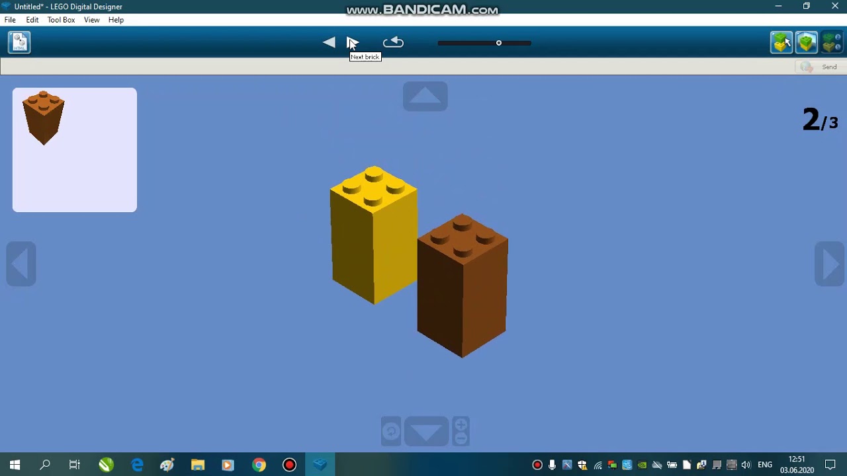
Task: Select the Building guide mode icon
Action: click(x=832, y=42)
